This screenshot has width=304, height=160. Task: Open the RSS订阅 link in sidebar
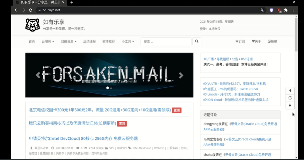(x=247, y=59)
